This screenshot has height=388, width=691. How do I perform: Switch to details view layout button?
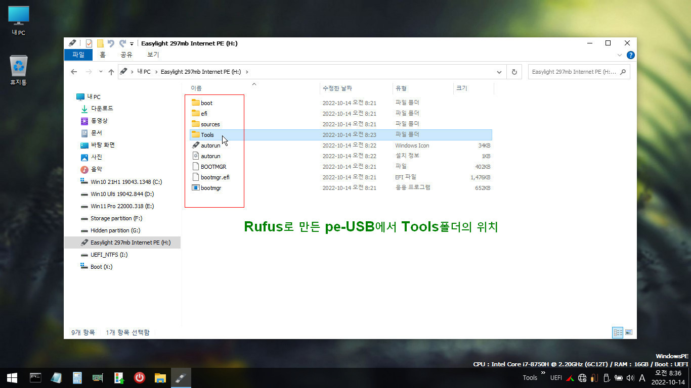point(618,332)
